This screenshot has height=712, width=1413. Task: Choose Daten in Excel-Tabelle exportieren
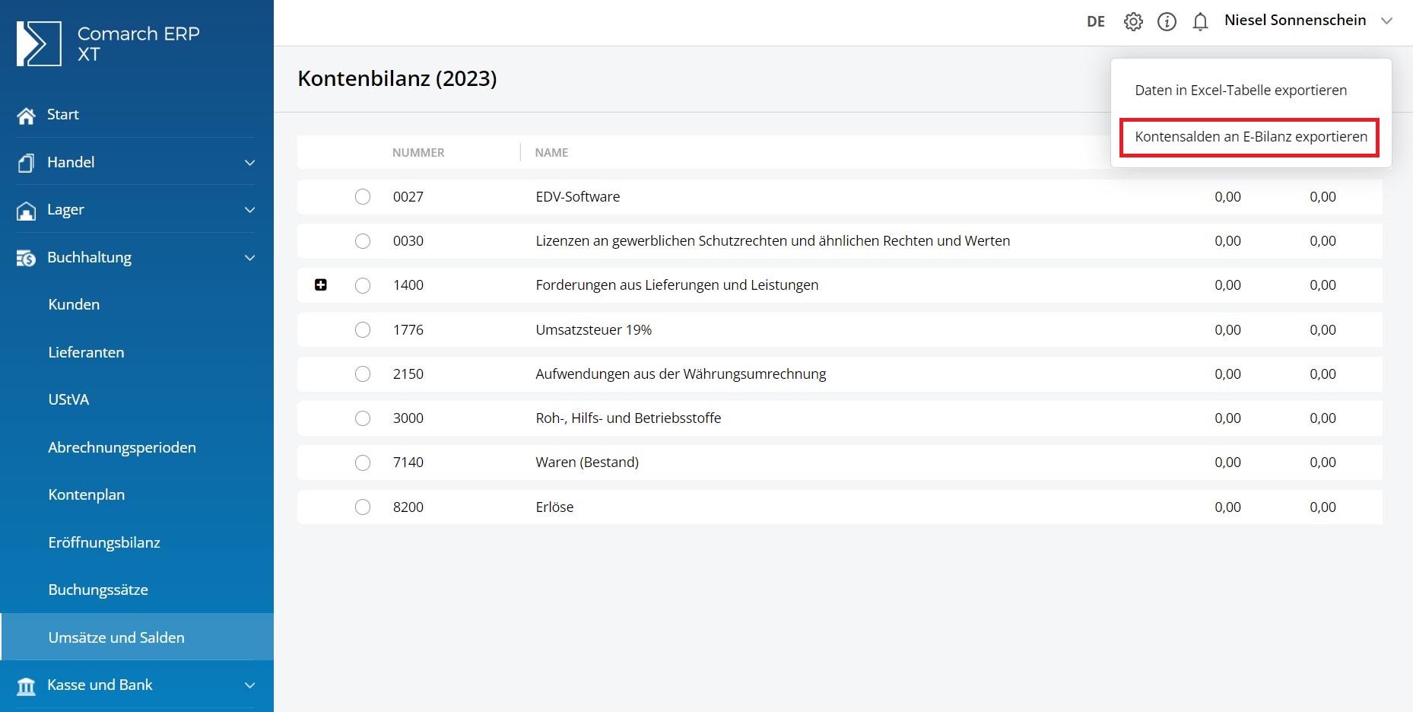point(1240,90)
